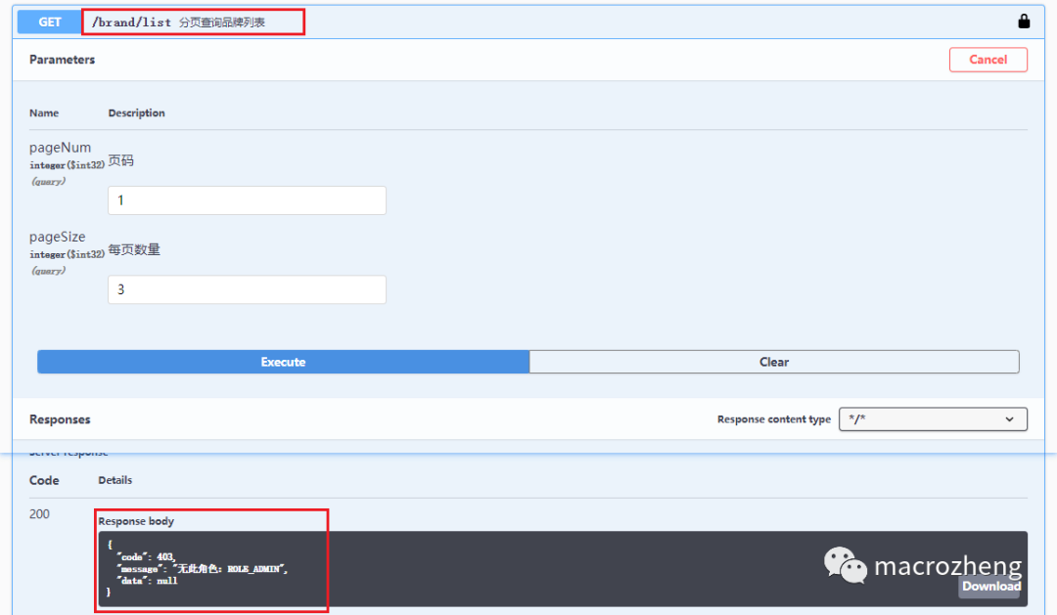Image resolution: width=1057 pixels, height=615 pixels.
Task: Collapse the /brand/list endpoint path
Action: [x=131, y=22]
